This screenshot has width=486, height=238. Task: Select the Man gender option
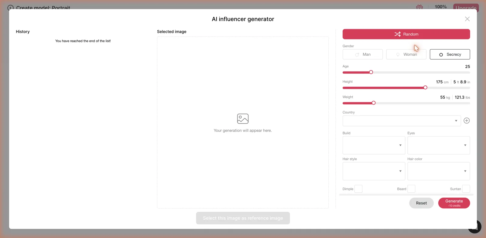point(363,54)
